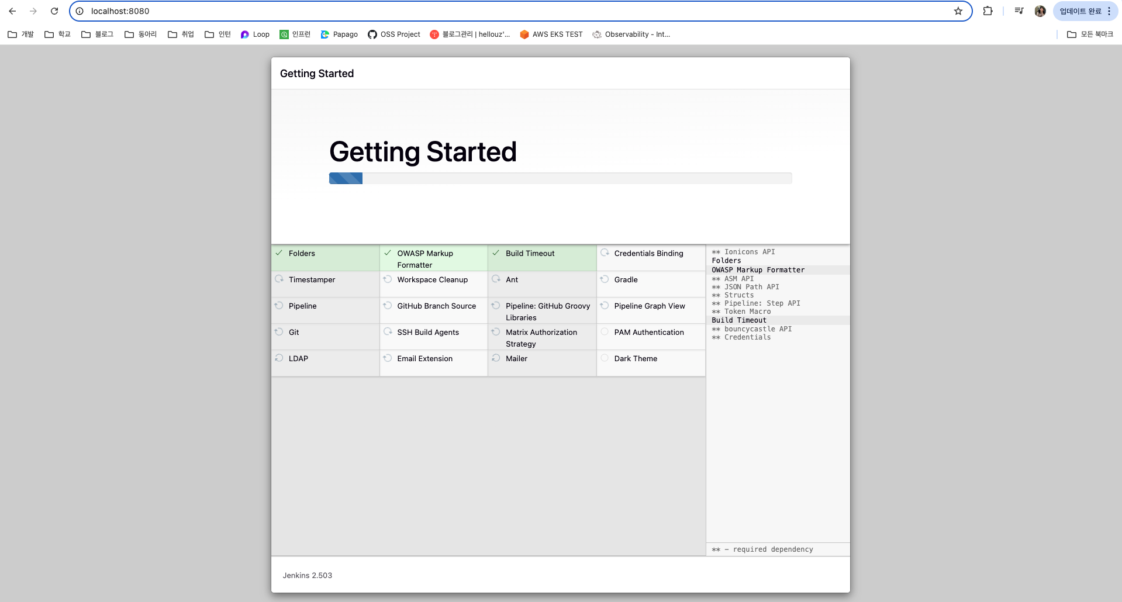Click the checkmark icon by OWASP Markup Formatter
Screen dimensions: 1122x602
[x=388, y=253]
